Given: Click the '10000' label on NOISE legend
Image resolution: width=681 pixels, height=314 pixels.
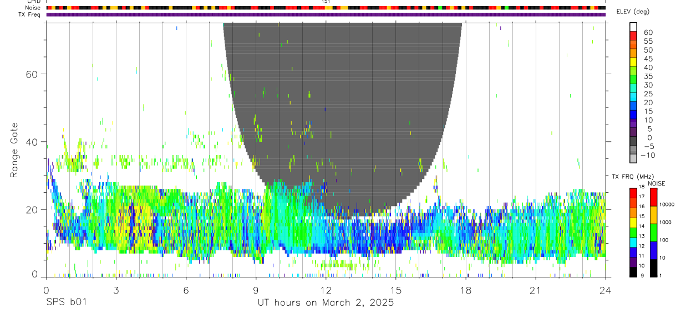Looking at the screenshot, I should coord(666,204).
